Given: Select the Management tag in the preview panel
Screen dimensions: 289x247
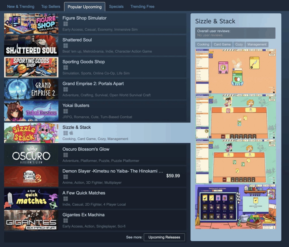Looking at the screenshot, I should coord(257,44).
